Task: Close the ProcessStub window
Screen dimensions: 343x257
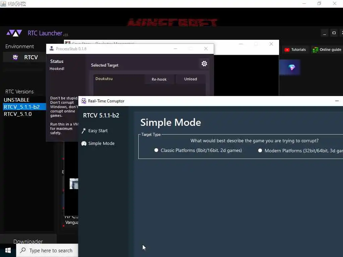Action: tap(206, 49)
